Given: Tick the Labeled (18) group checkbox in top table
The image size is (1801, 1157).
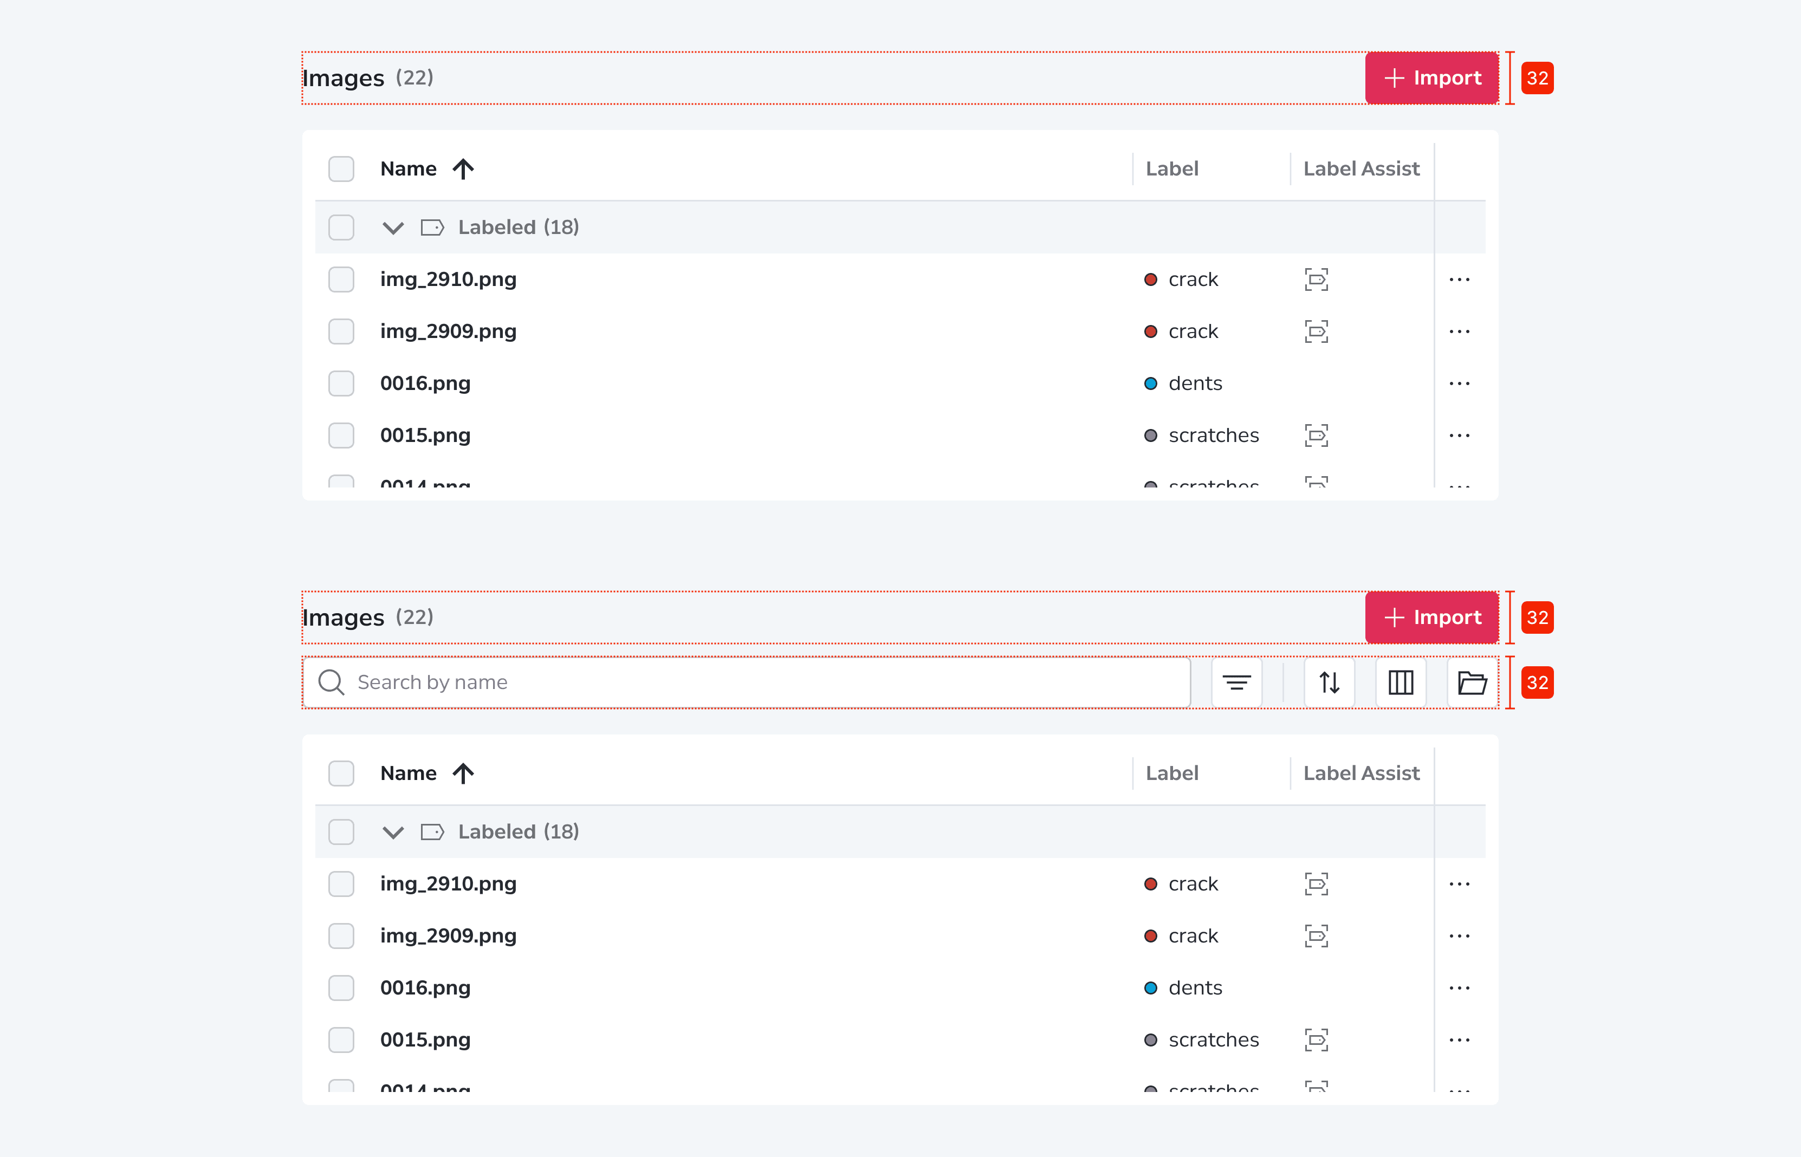Looking at the screenshot, I should (x=341, y=227).
